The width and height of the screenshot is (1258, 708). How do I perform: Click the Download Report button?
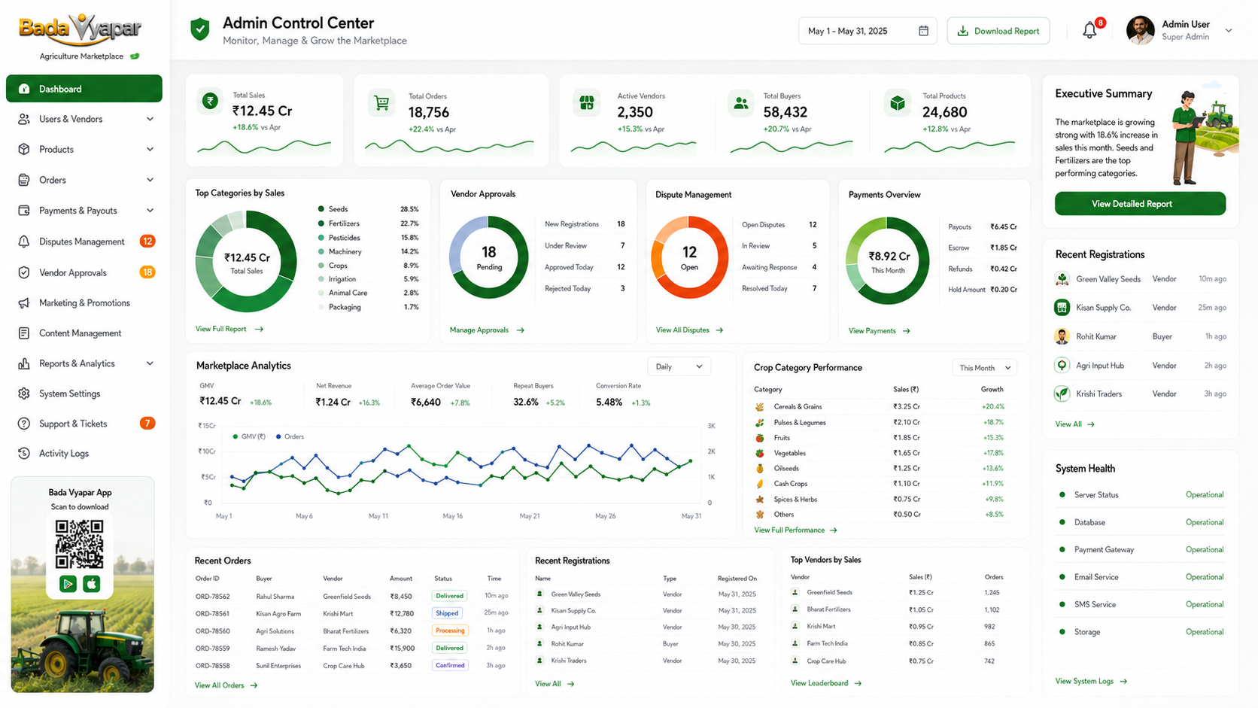998,31
